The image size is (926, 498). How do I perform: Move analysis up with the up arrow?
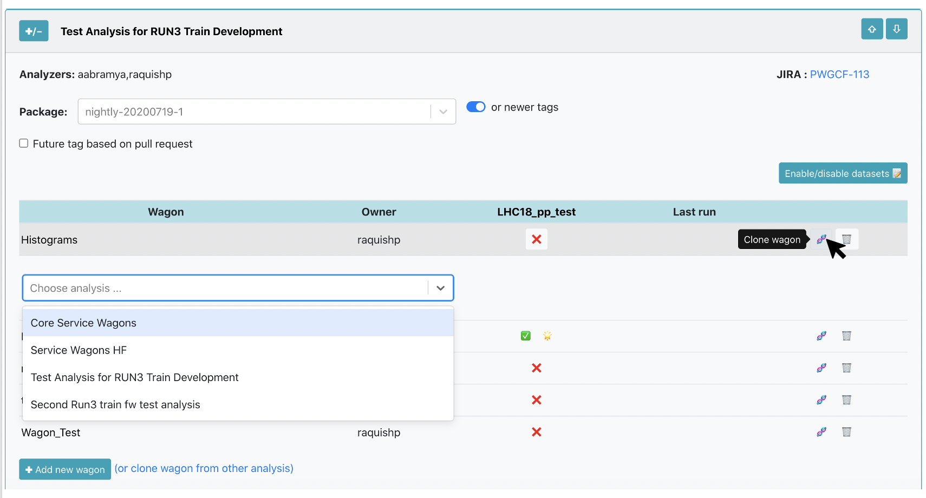(x=872, y=29)
